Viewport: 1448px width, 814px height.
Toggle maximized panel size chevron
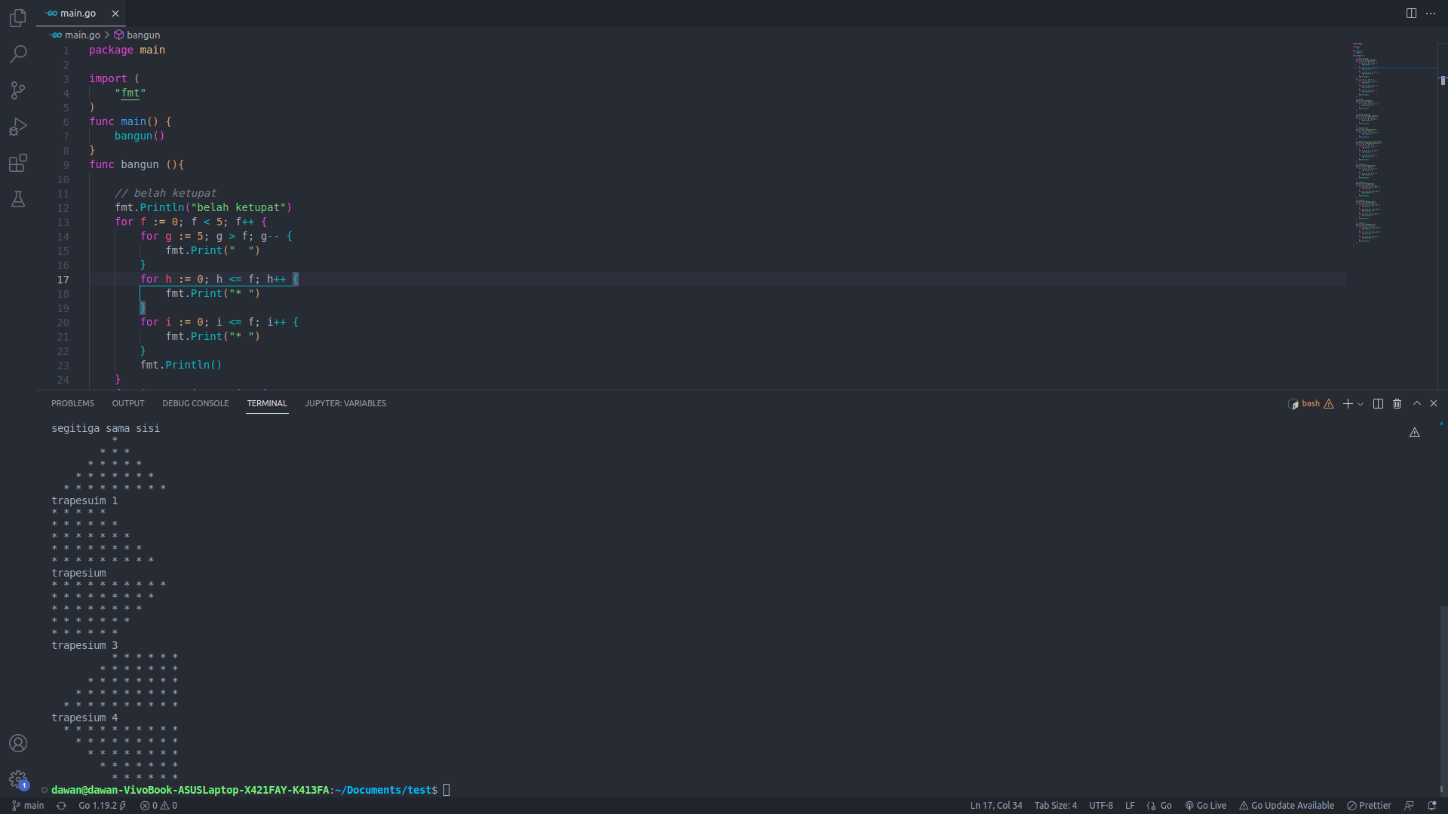click(1417, 404)
